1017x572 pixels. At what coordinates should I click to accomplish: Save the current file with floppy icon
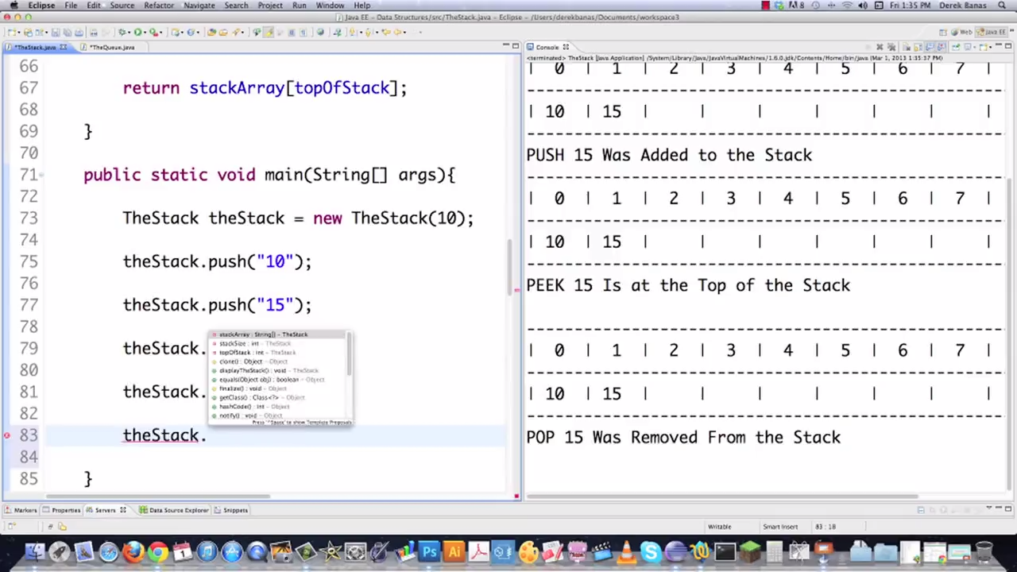(56, 32)
